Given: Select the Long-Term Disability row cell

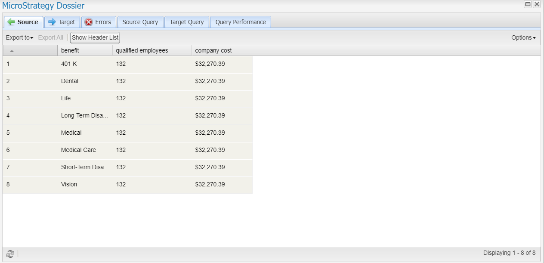Looking at the screenshot, I should pyautogui.click(x=85, y=116).
